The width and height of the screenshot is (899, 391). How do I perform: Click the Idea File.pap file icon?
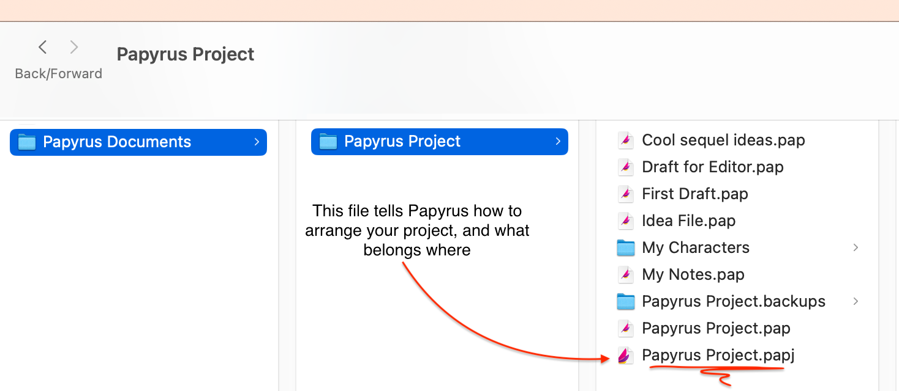625,221
